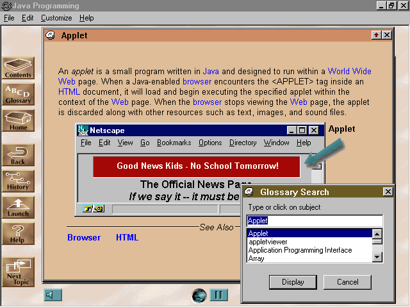Click the glossary list scrollbar thumb
The height and width of the screenshot is (307, 410).
[x=377, y=242]
